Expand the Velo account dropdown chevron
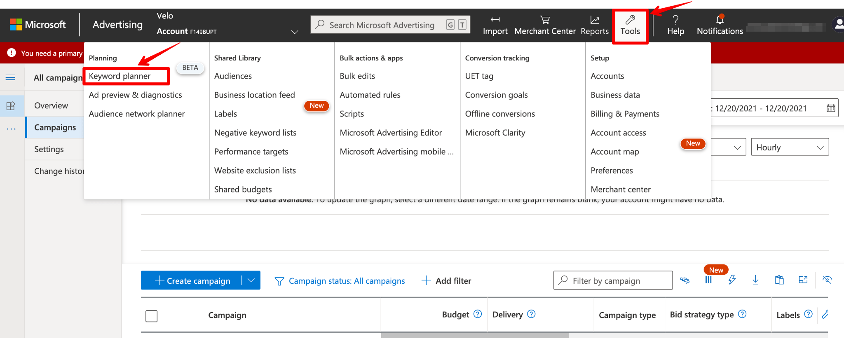 point(294,32)
